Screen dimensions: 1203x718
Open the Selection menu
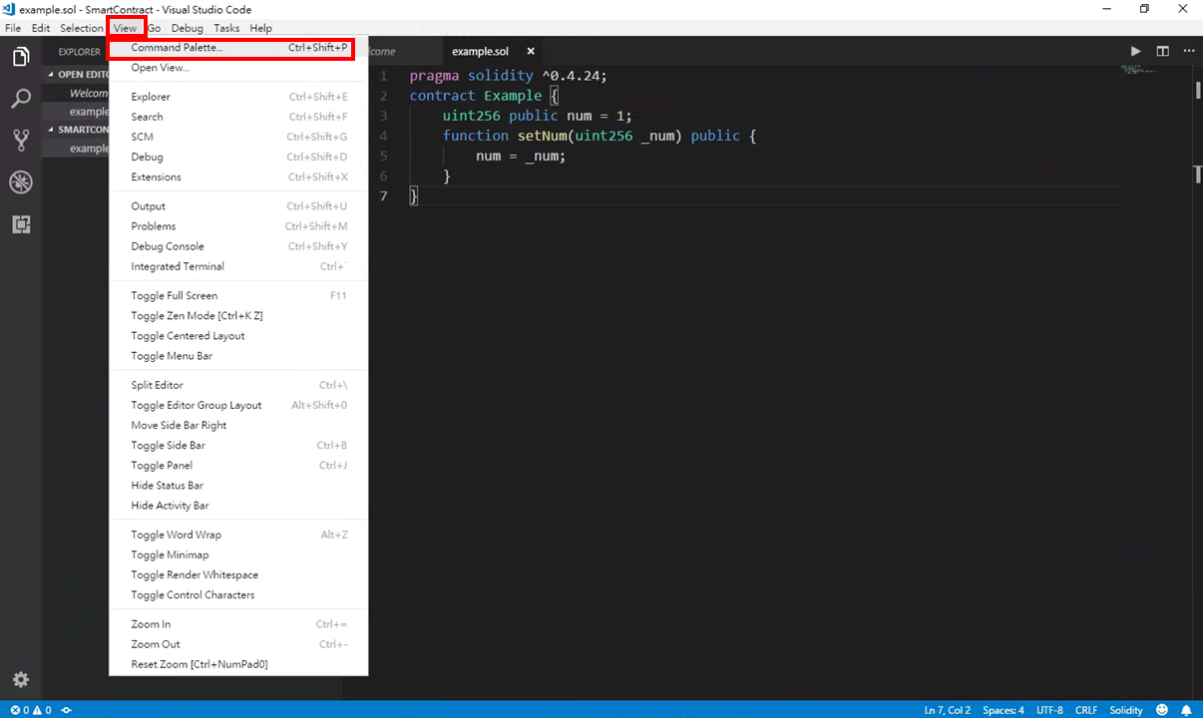(82, 28)
